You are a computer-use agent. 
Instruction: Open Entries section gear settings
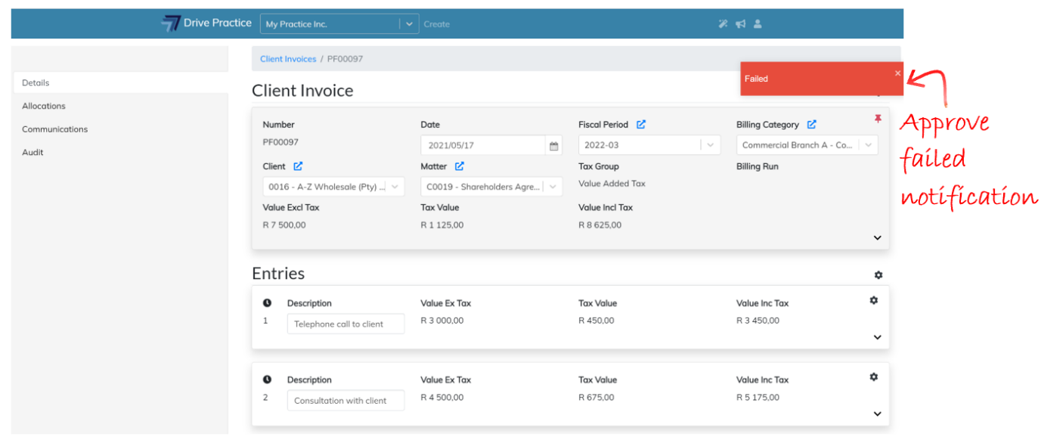pos(878,275)
